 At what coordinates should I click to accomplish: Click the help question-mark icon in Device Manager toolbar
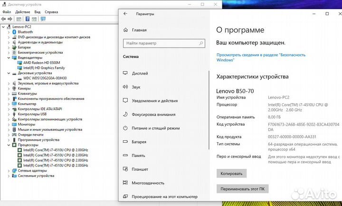(x=28, y=19)
